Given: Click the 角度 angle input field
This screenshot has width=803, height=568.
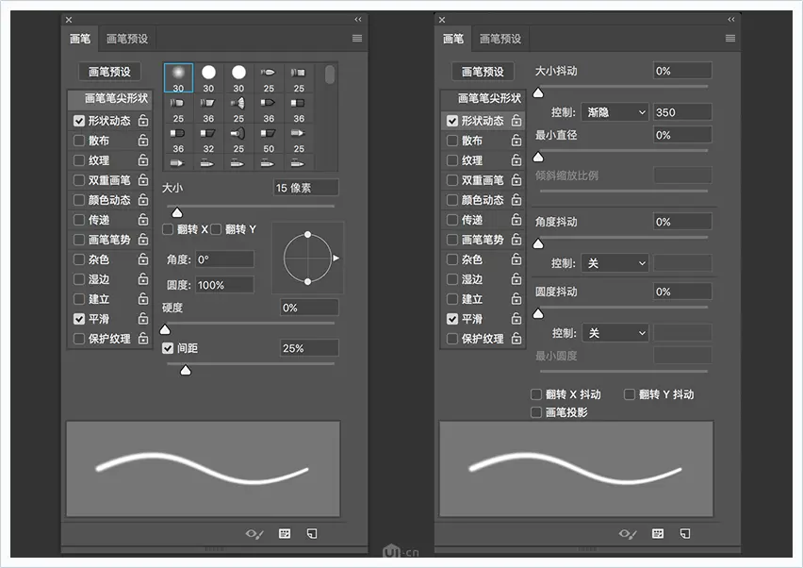Looking at the screenshot, I should (x=225, y=259).
